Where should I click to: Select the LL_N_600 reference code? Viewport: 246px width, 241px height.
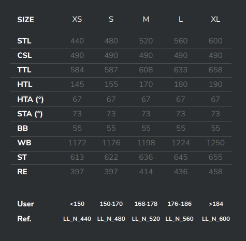(216, 219)
